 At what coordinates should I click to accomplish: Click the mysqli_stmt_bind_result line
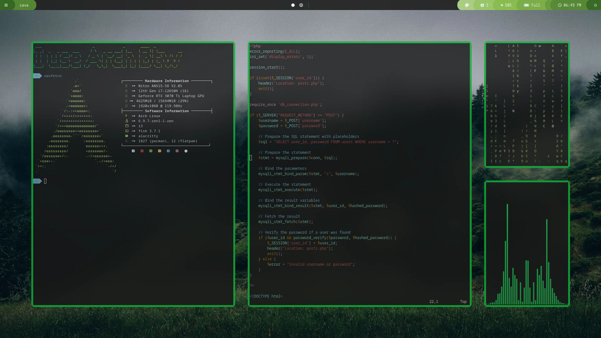323,206
